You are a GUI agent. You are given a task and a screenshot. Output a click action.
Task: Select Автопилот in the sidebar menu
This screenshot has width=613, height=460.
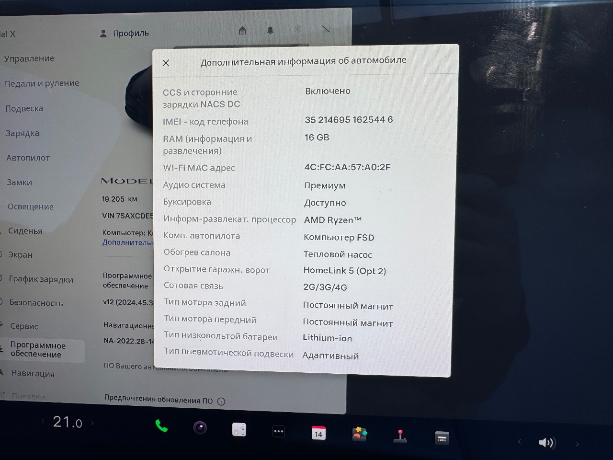28,158
